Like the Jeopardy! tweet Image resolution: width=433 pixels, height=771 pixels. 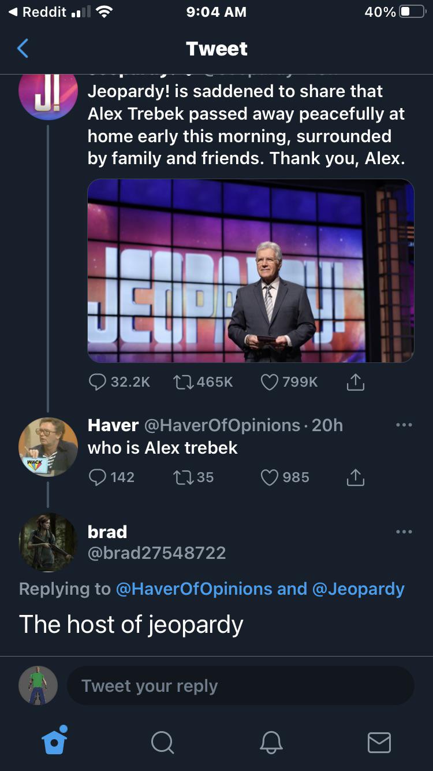270,382
